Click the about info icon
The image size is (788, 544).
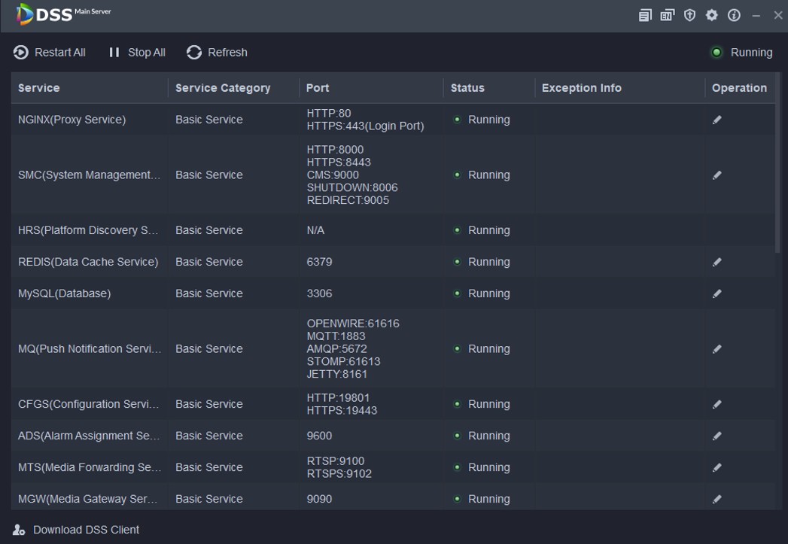[x=734, y=15]
